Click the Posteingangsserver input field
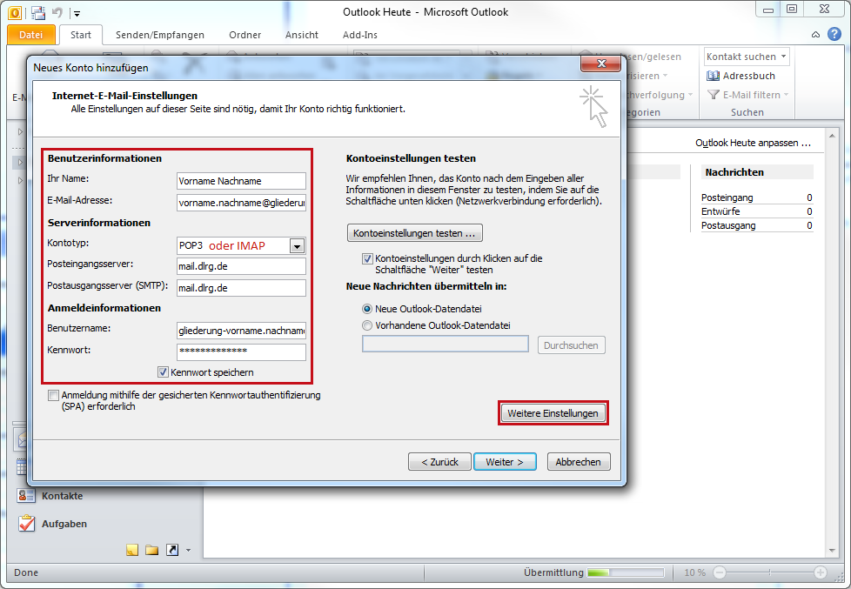The image size is (851, 589). tap(241, 266)
